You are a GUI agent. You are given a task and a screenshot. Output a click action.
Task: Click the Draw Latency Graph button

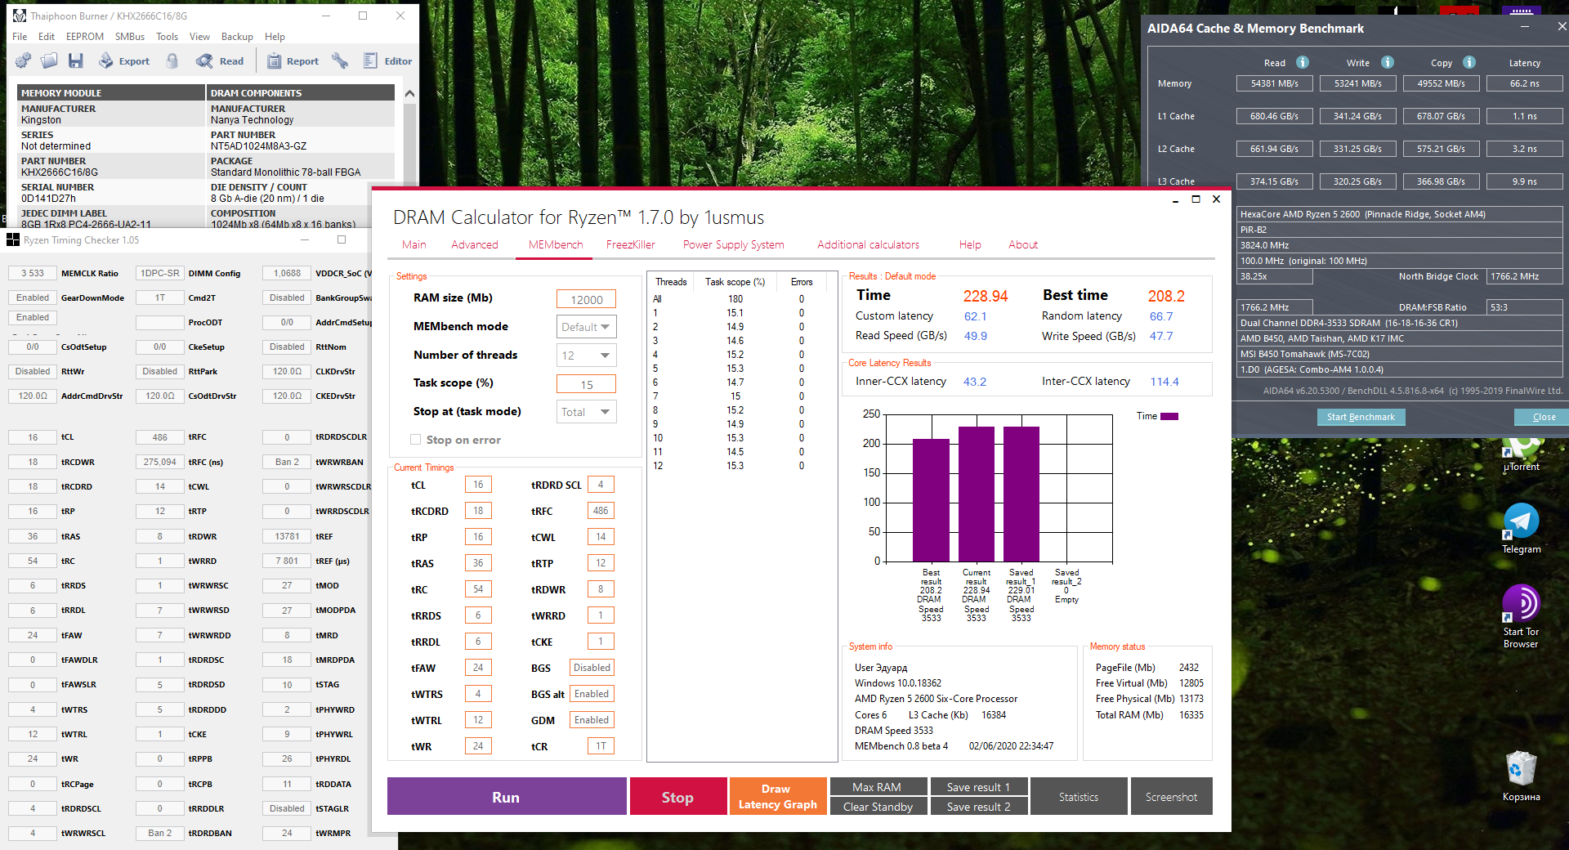pos(778,797)
